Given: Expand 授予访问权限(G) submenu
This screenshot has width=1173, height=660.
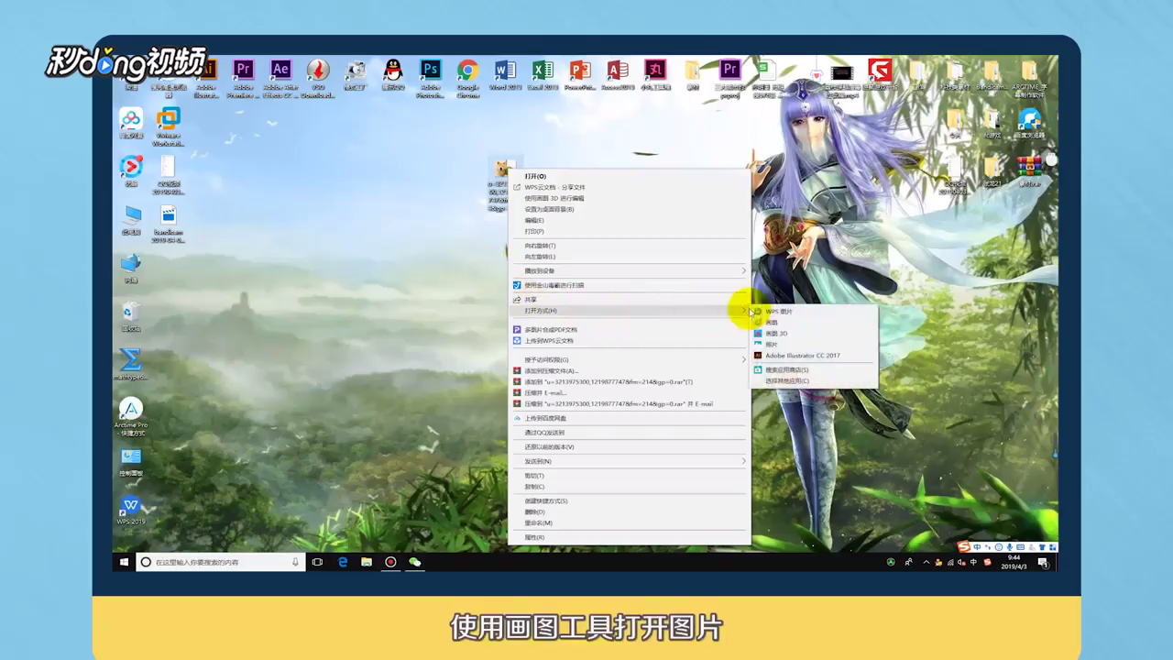Looking at the screenshot, I should [x=630, y=359].
